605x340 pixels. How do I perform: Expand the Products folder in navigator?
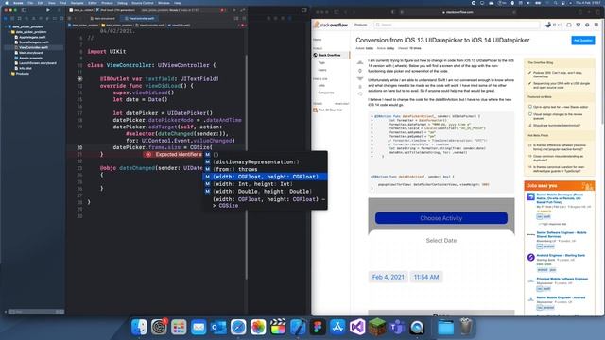[9, 74]
